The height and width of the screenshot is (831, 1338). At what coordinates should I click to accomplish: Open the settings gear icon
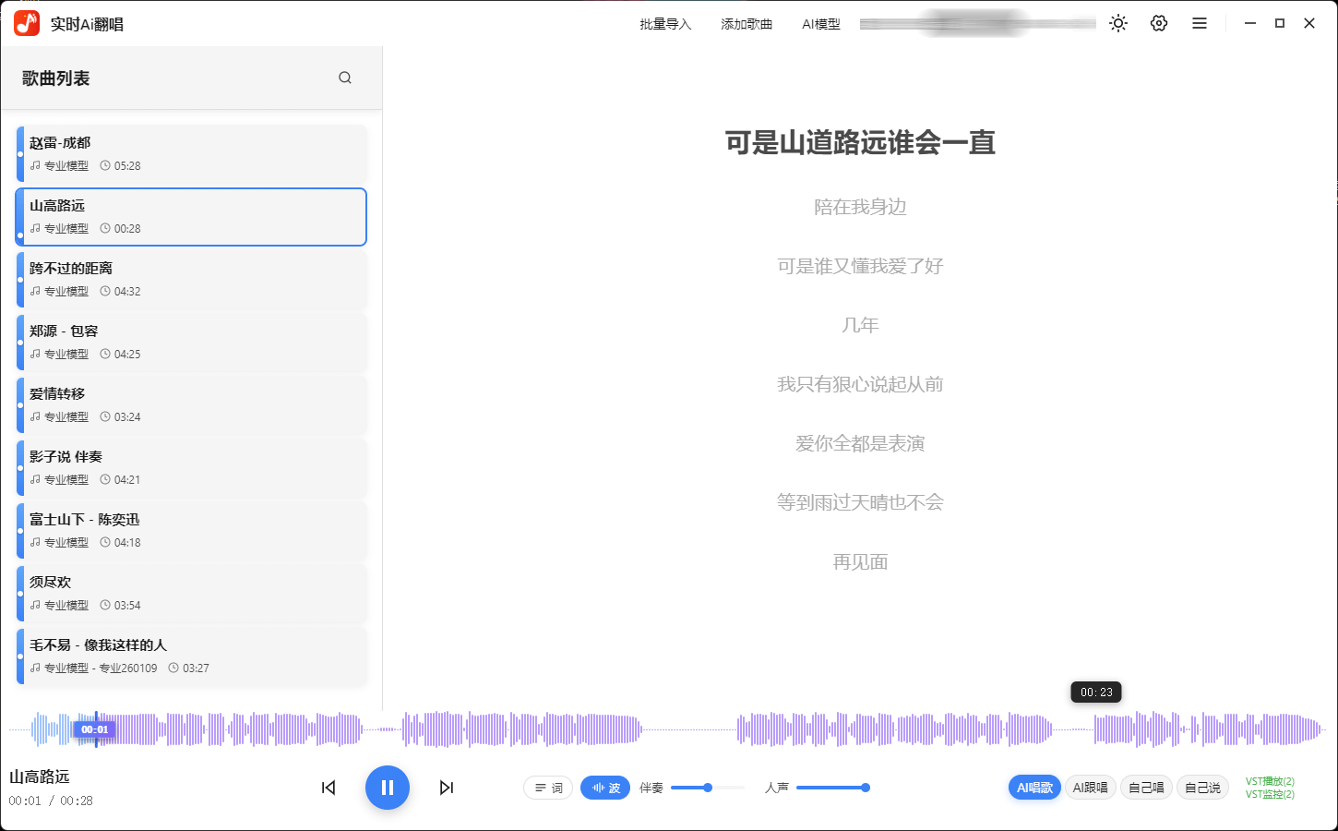(1158, 23)
